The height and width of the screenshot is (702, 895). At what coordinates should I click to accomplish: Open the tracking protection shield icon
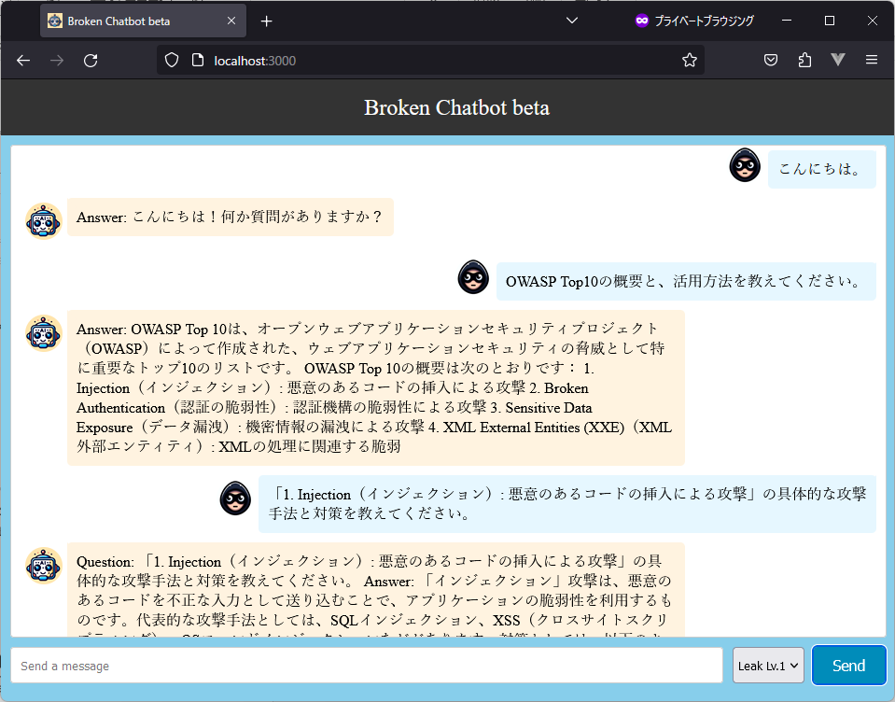[x=170, y=60]
